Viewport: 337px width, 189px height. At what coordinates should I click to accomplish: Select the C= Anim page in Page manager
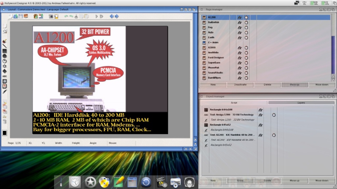click(213, 42)
